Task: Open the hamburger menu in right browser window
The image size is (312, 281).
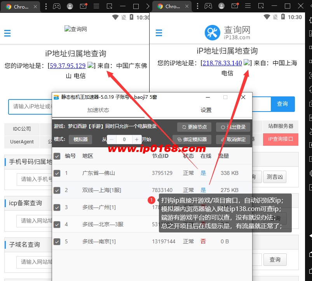Action: point(159,33)
